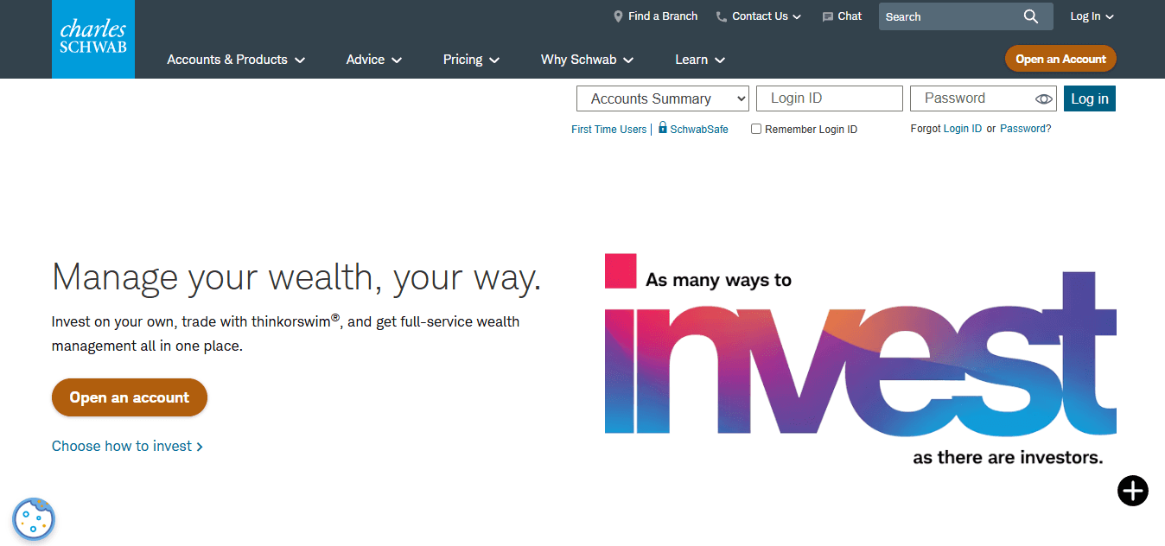The width and height of the screenshot is (1165, 546).
Task: Click the magnifying glass search icon
Action: pos(1030,16)
